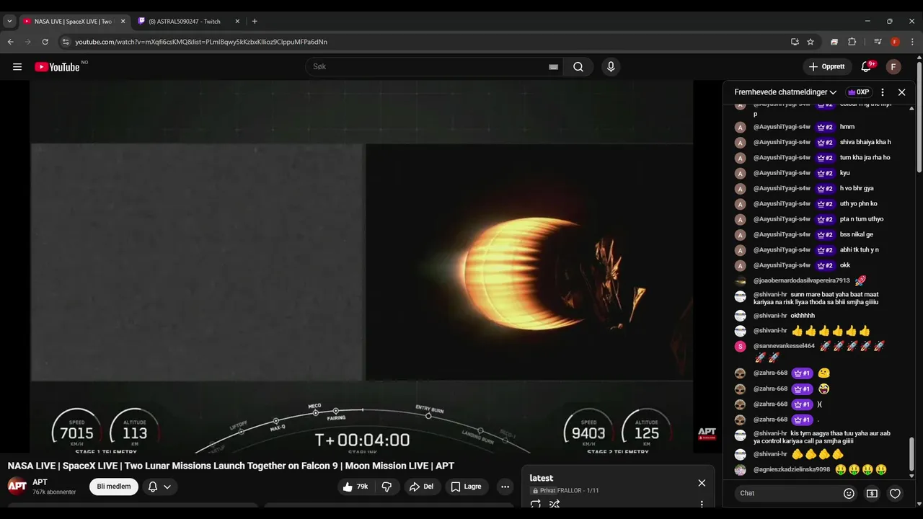
Task: Click chat message reading hmm
Action: [x=847, y=127]
